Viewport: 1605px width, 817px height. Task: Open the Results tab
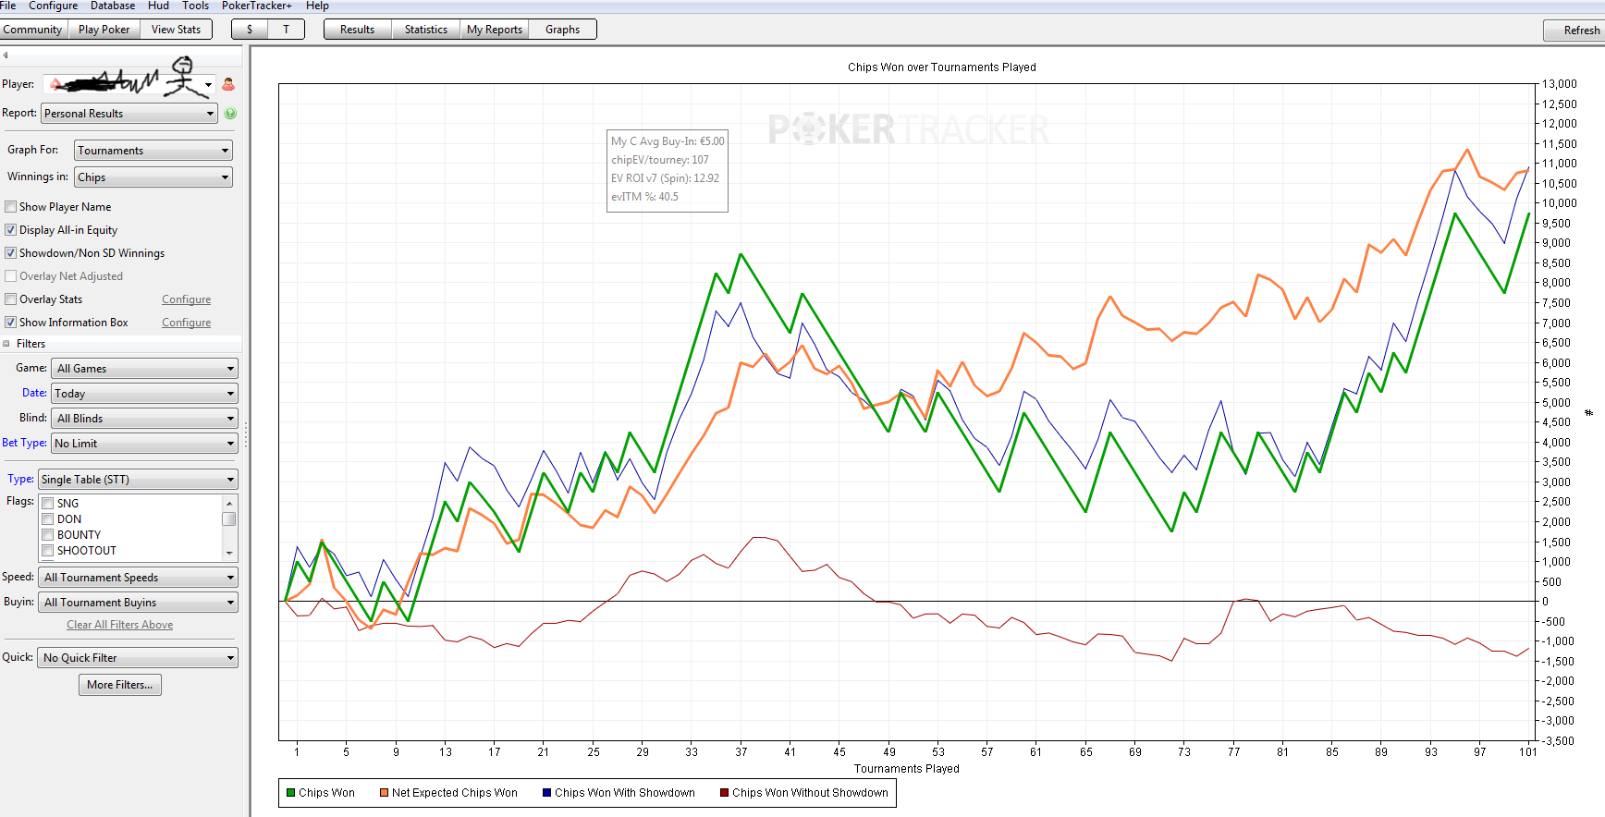point(358,30)
